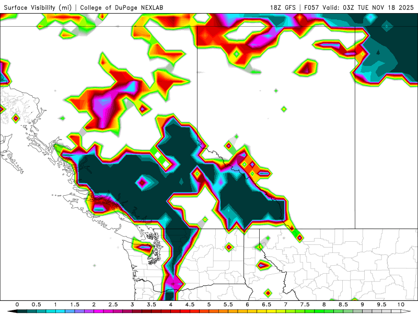
Task: Click the '9' label on color scale
Action: pyautogui.click(x=363, y=305)
